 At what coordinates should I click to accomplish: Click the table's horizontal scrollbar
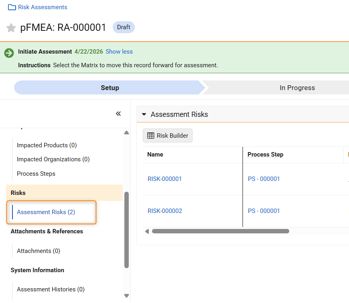coord(220,231)
